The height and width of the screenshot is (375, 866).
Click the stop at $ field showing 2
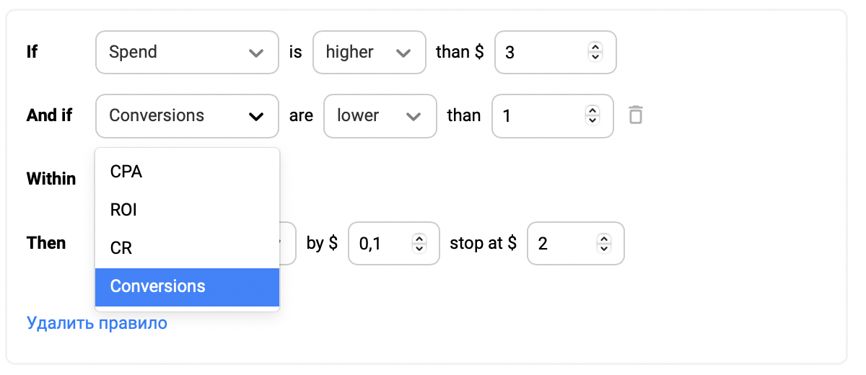click(575, 243)
